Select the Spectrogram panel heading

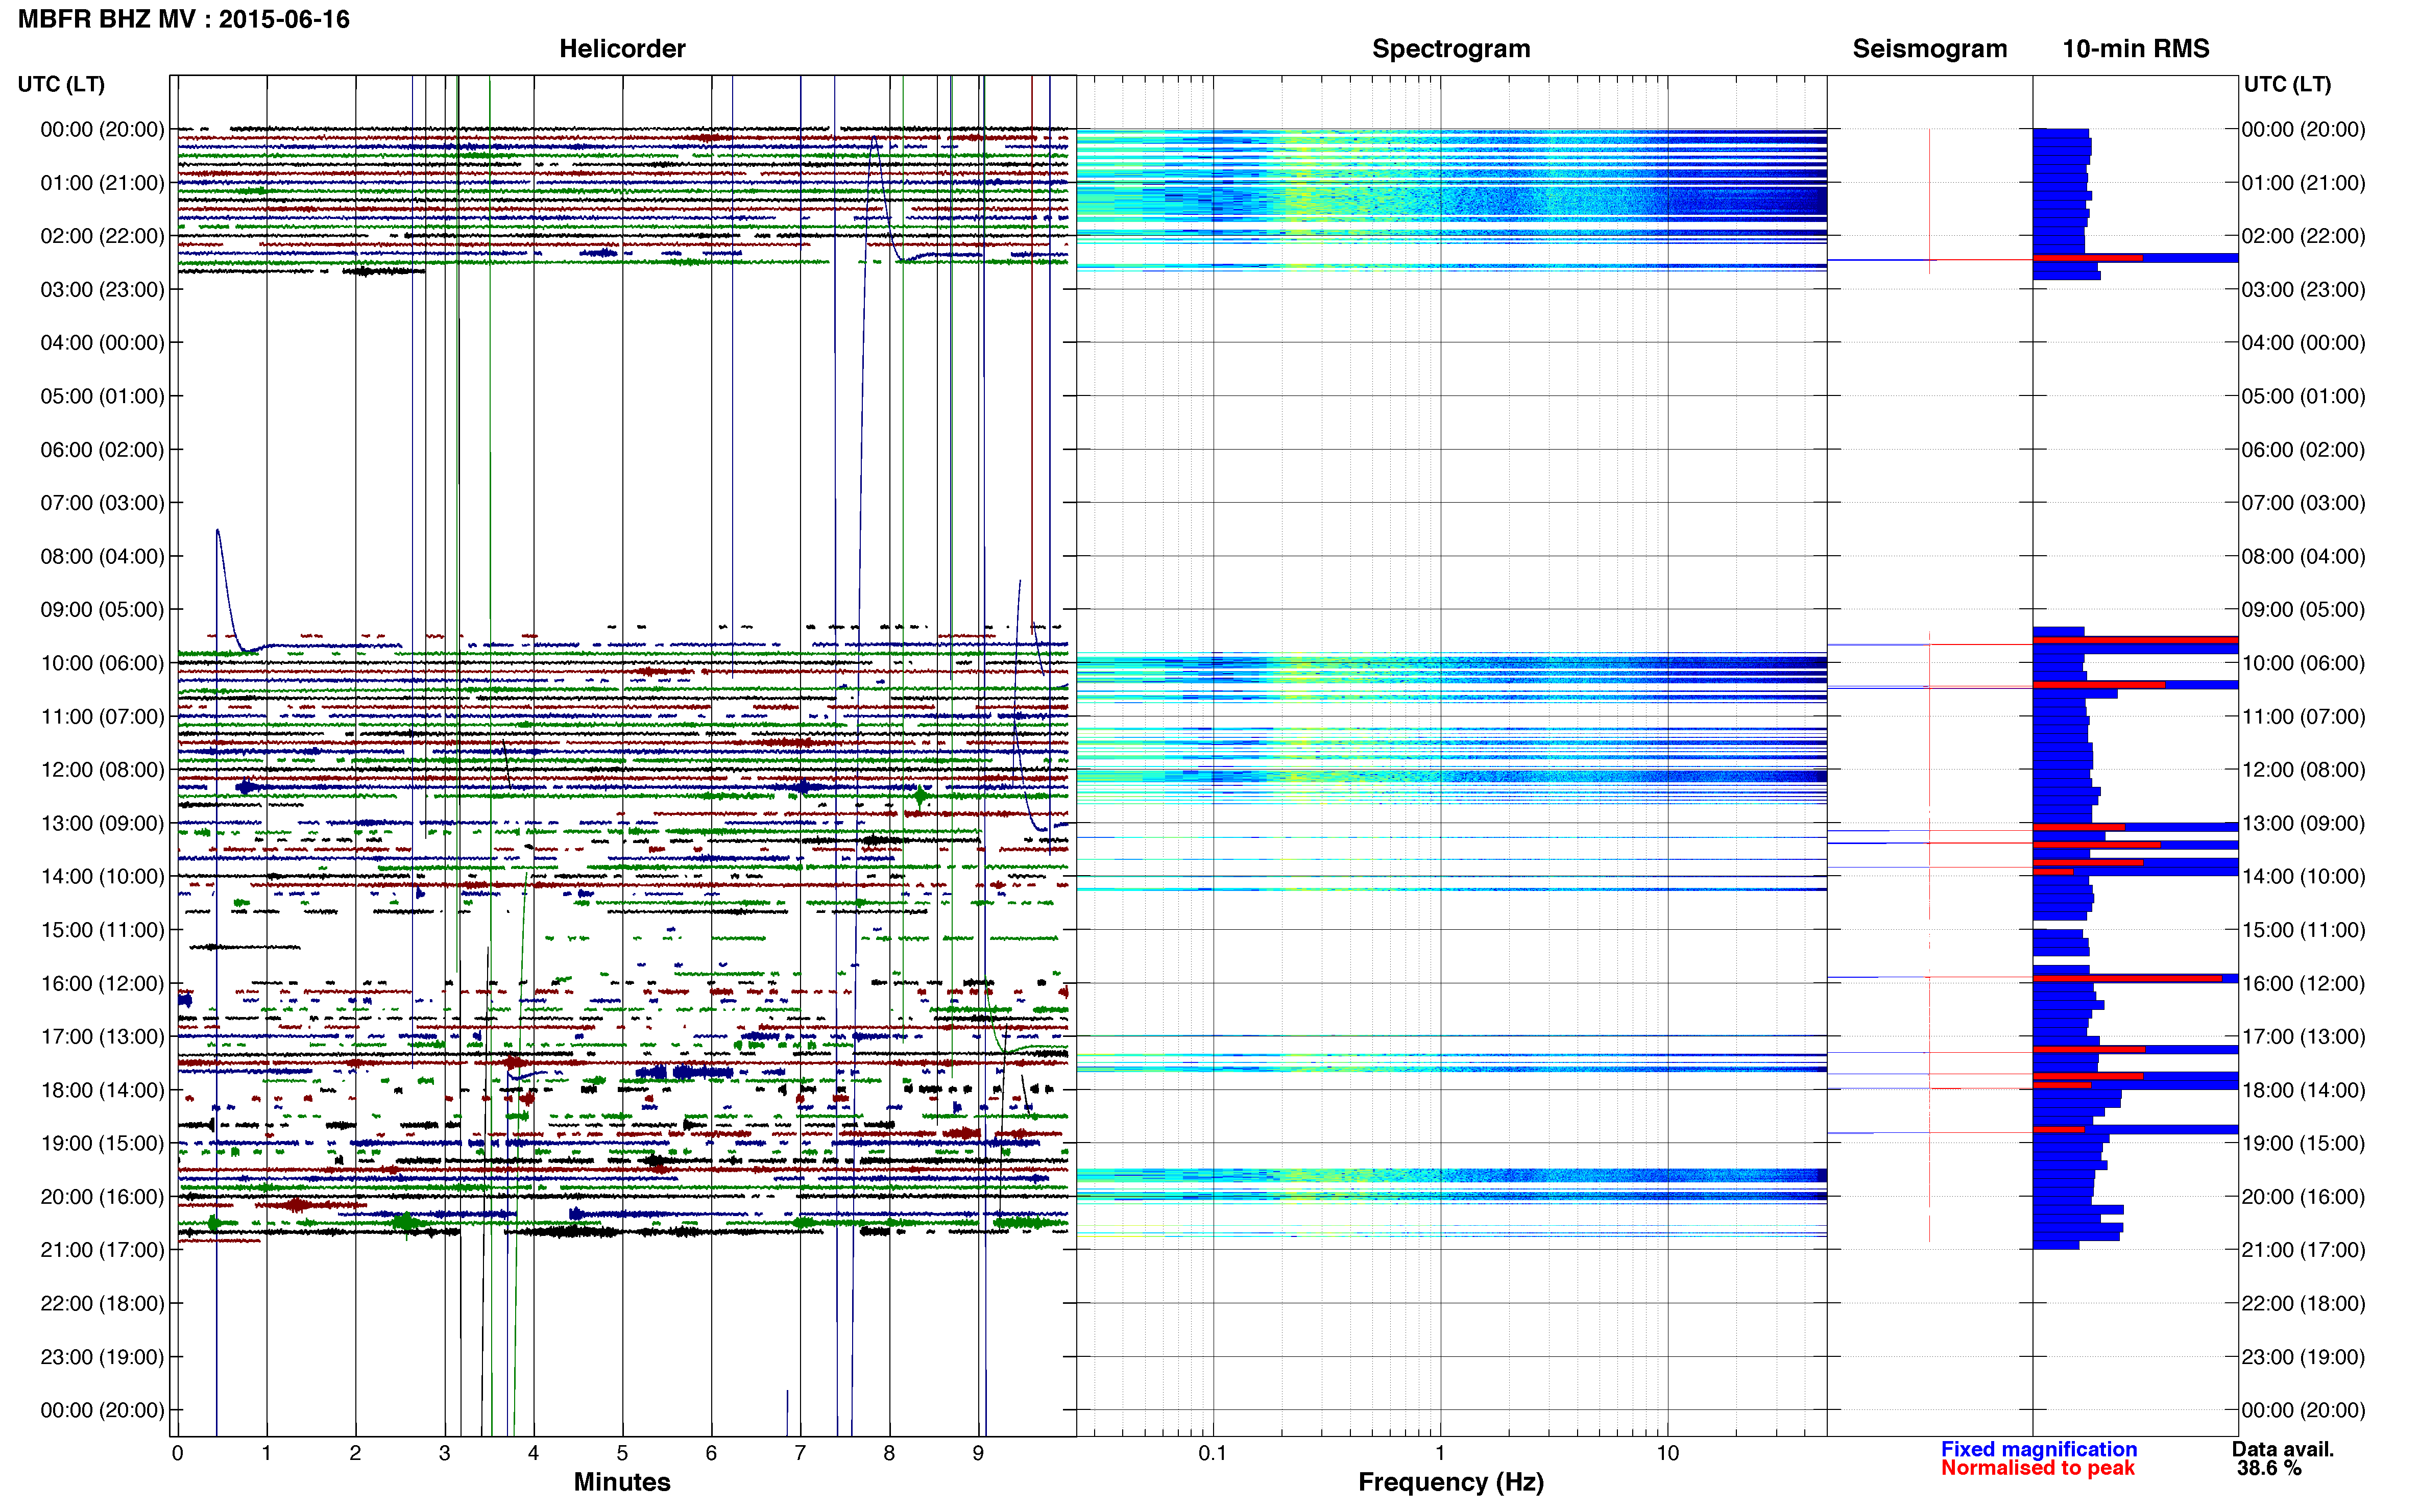click(x=1450, y=48)
